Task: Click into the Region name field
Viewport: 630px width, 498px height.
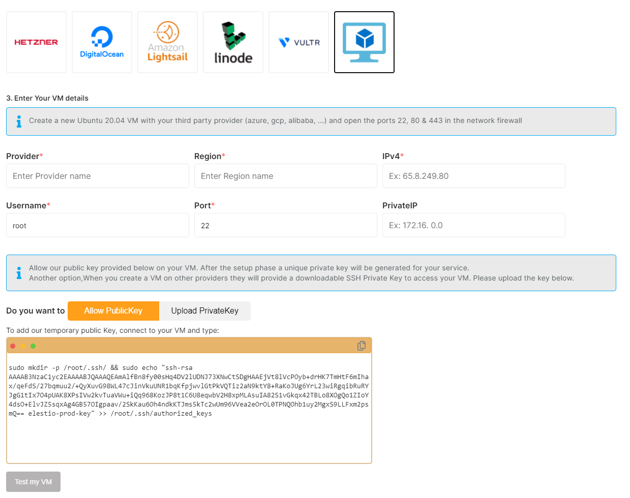Action: (x=285, y=176)
